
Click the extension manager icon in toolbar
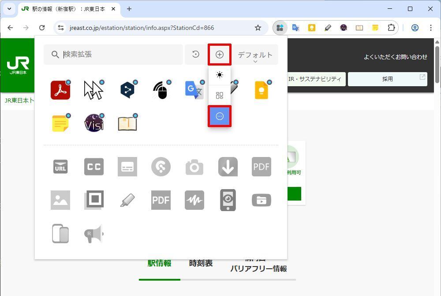[x=280, y=28]
